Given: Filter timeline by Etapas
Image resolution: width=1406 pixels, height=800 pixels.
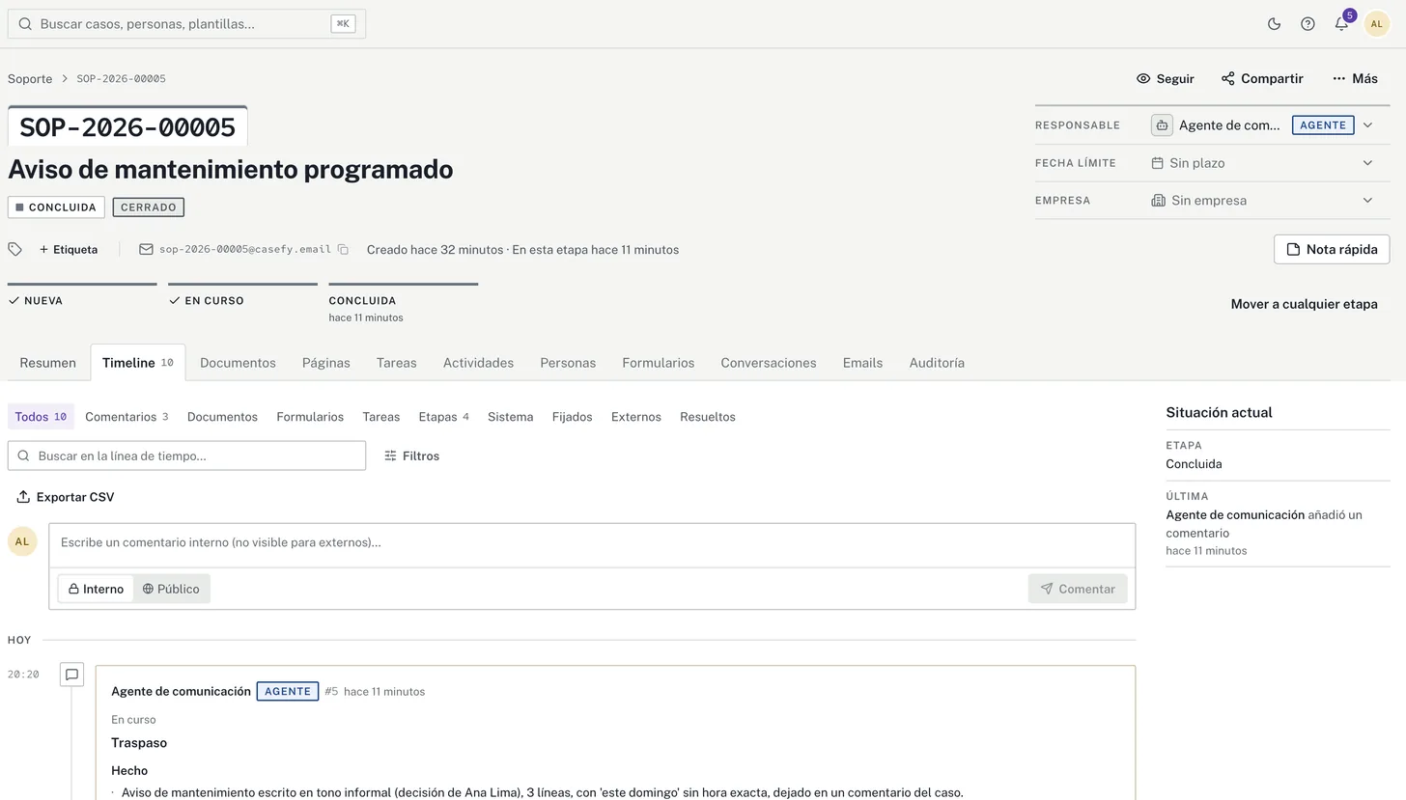Looking at the screenshot, I should (443, 417).
